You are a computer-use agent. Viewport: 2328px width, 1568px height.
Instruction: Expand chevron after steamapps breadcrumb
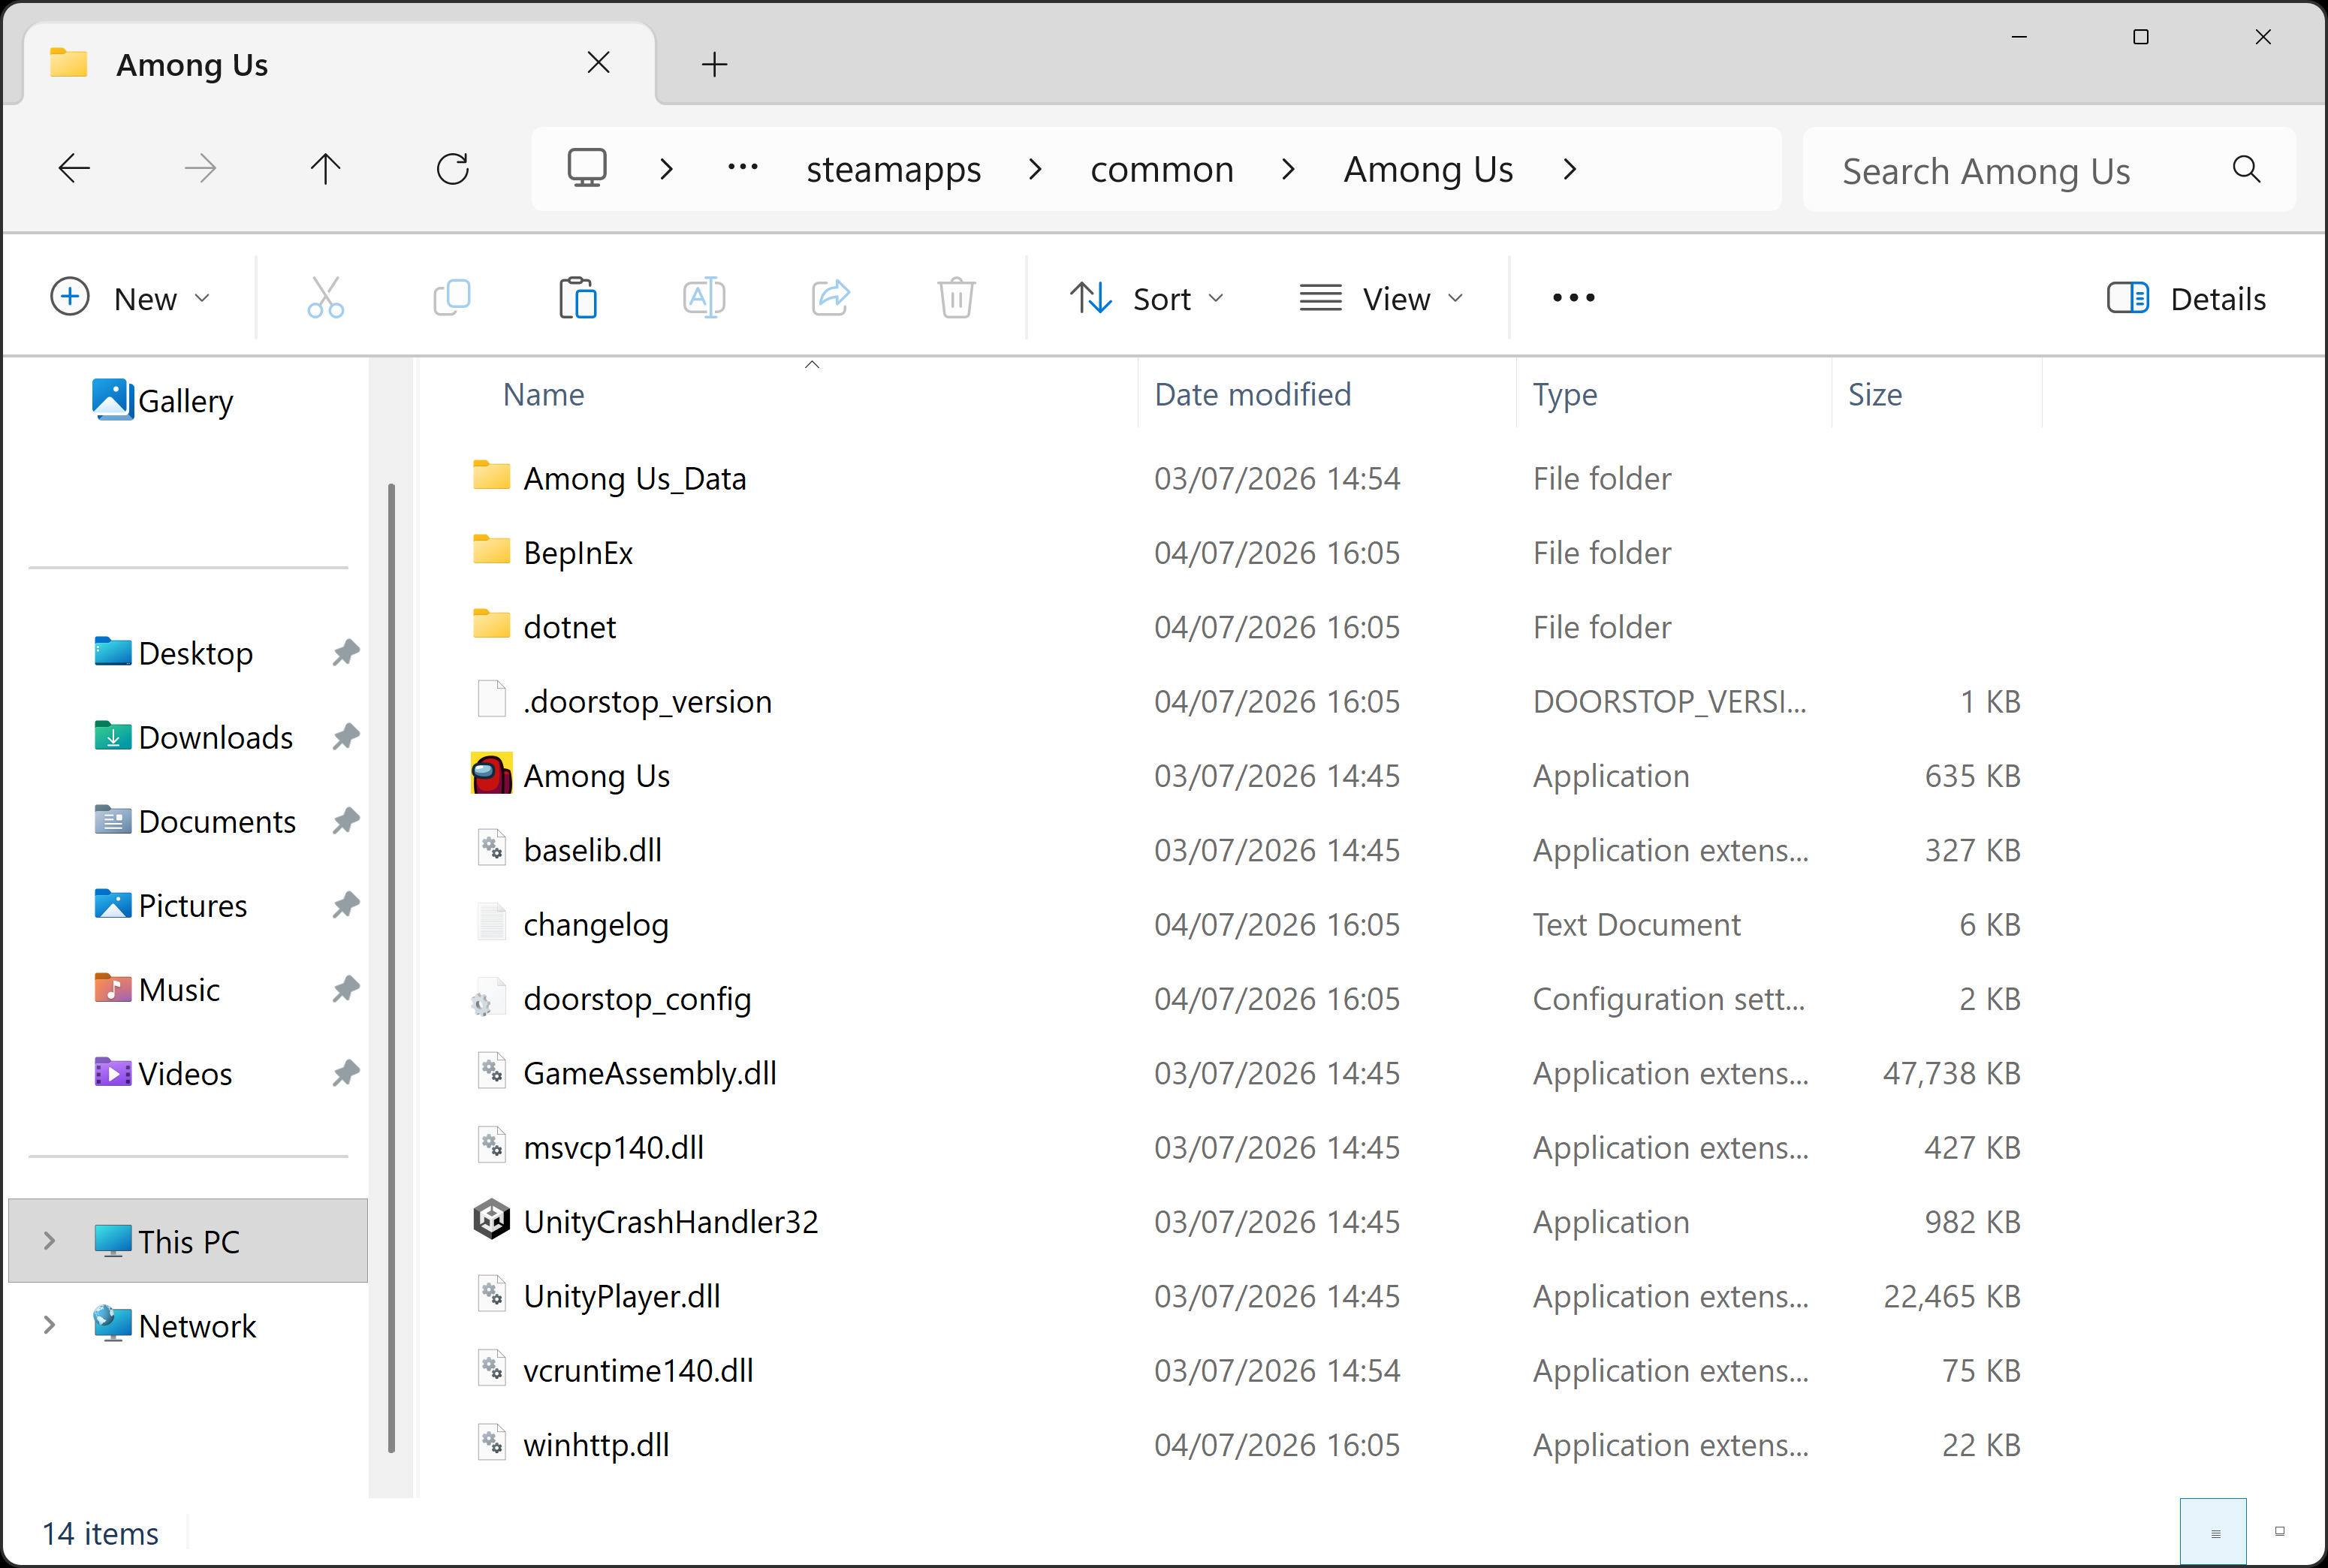click(1036, 169)
